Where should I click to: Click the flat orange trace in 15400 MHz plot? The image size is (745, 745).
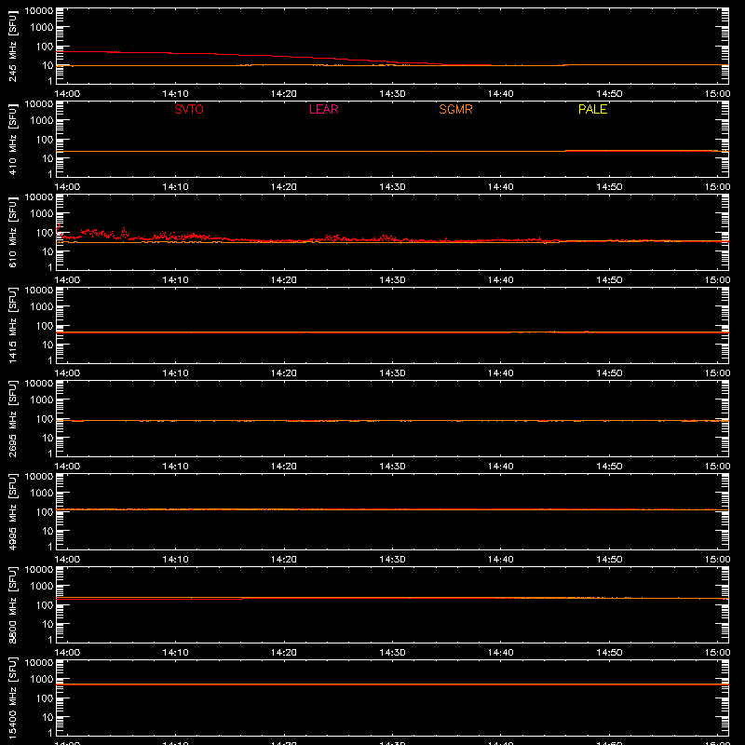(x=392, y=684)
